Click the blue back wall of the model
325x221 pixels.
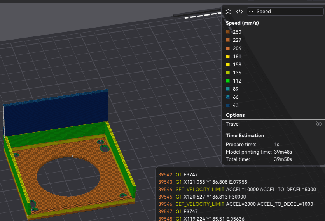coord(56,113)
